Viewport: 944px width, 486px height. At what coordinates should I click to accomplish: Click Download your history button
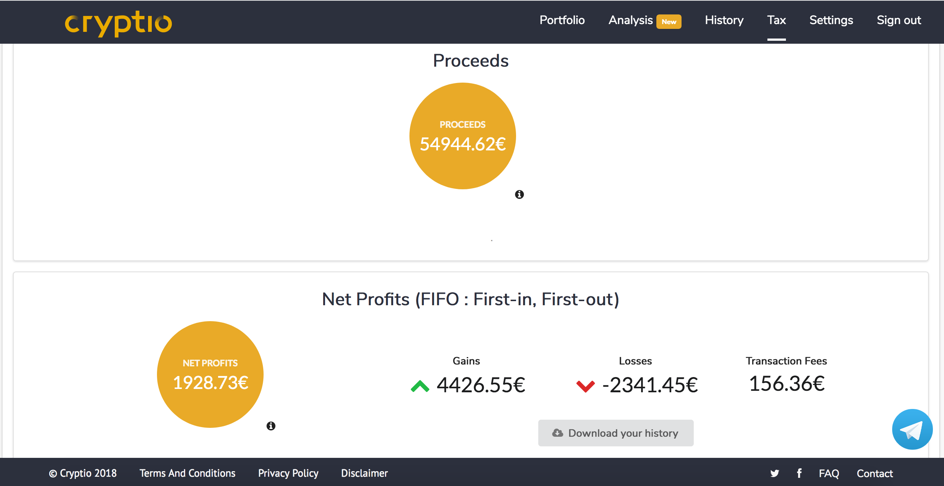[616, 433]
